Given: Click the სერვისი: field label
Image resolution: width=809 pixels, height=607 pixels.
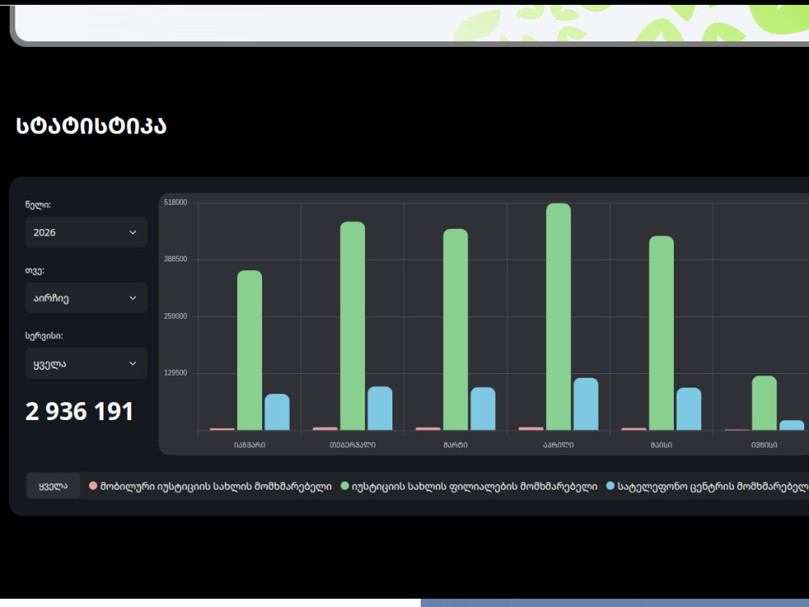Looking at the screenshot, I should coord(44,336).
